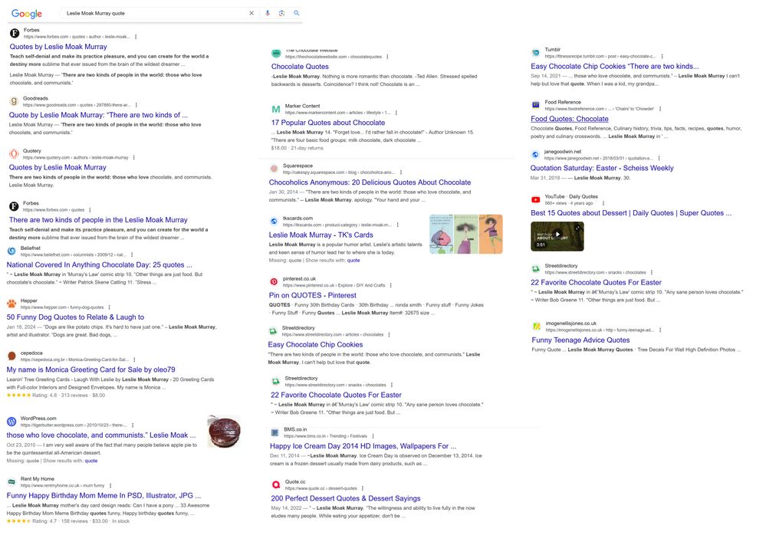Open Quotery's Quotes by Leslie Moak Murray
Screen dimensions: 766x555
tap(58, 167)
